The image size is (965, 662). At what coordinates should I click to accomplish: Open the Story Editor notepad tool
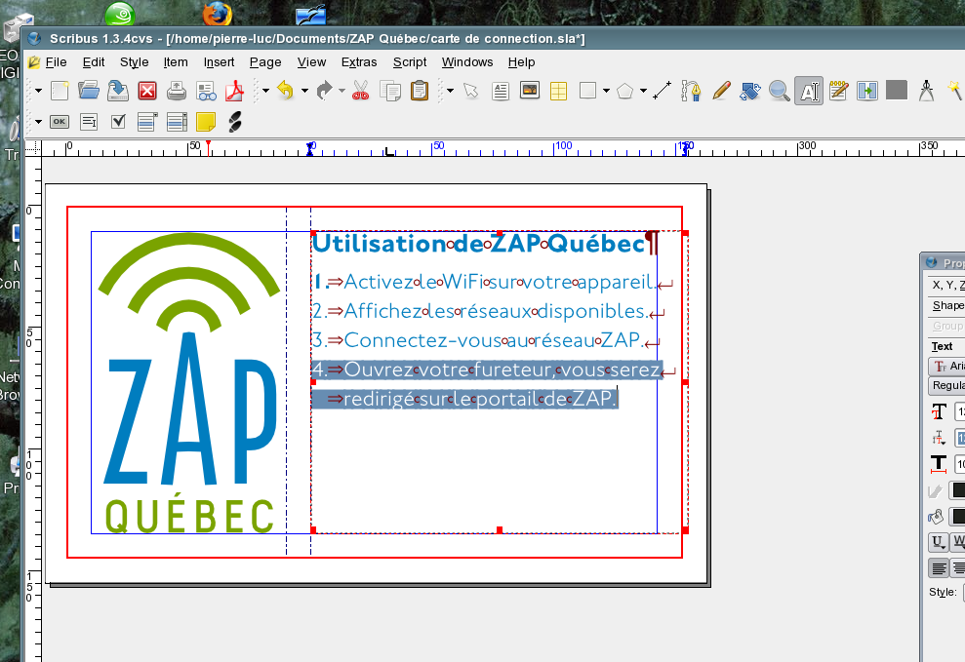[838, 91]
